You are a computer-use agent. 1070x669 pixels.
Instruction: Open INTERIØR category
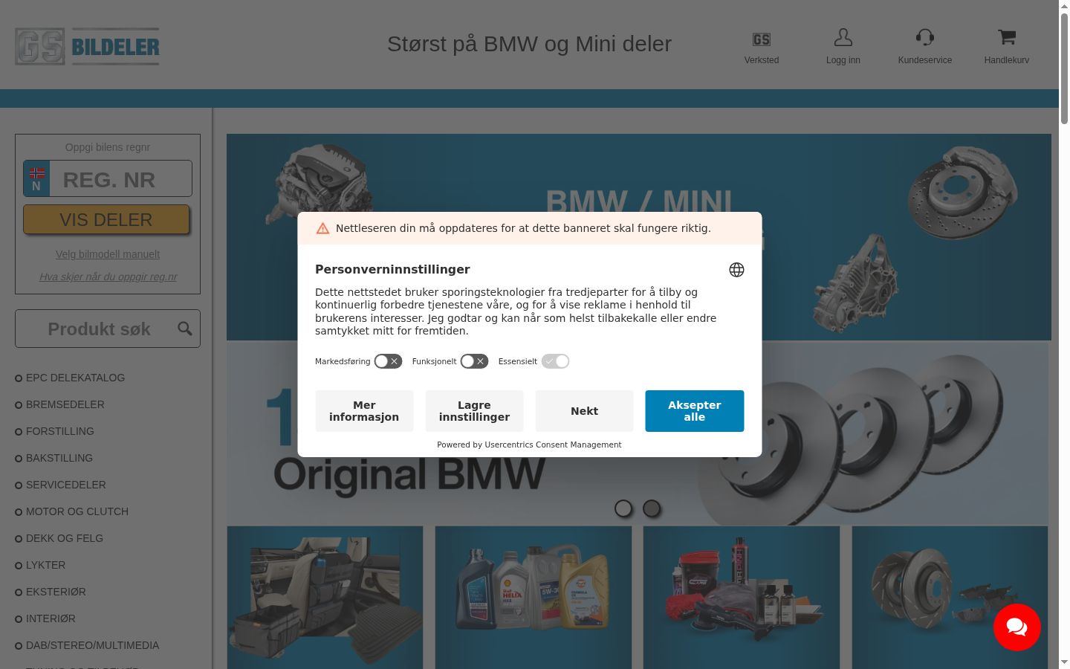(51, 618)
